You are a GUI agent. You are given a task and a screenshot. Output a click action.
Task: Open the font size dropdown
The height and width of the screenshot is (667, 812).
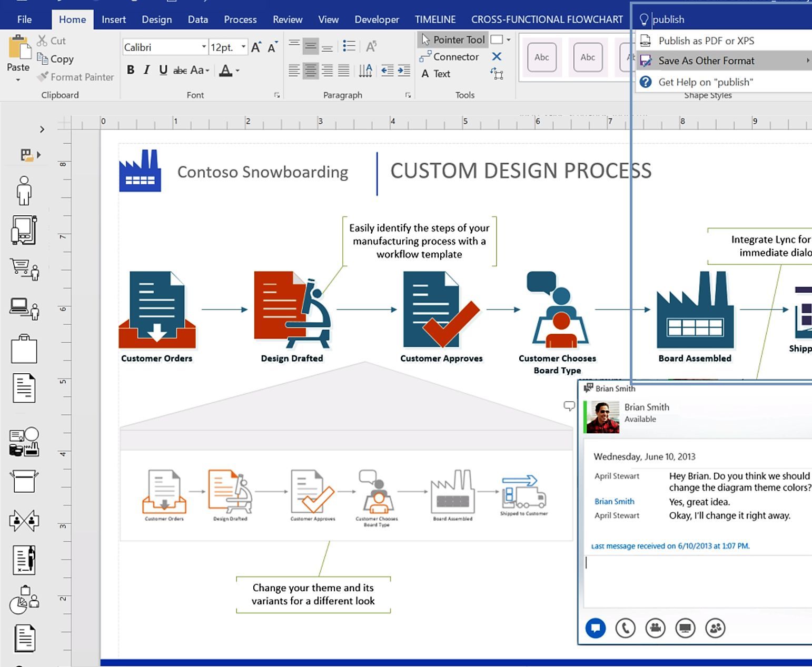tap(243, 46)
